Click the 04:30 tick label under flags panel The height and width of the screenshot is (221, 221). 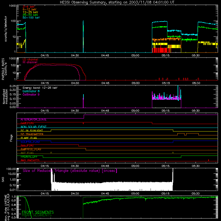pos(75,166)
